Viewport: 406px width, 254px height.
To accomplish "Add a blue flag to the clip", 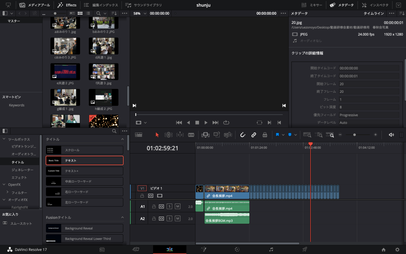I will pos(277,135).
